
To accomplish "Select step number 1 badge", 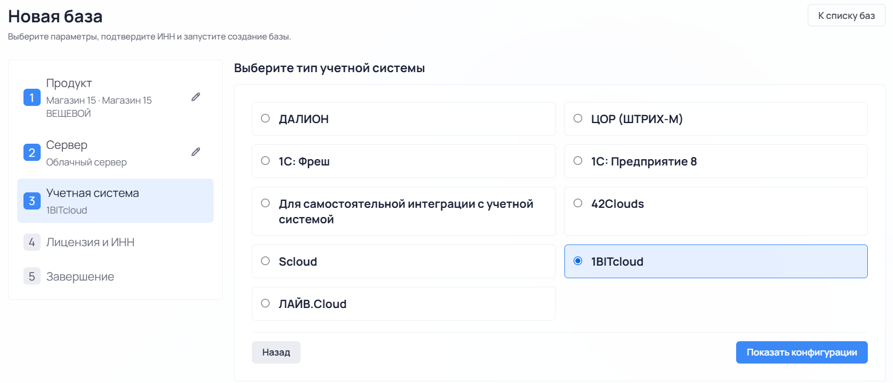I will tap(31, 97).
